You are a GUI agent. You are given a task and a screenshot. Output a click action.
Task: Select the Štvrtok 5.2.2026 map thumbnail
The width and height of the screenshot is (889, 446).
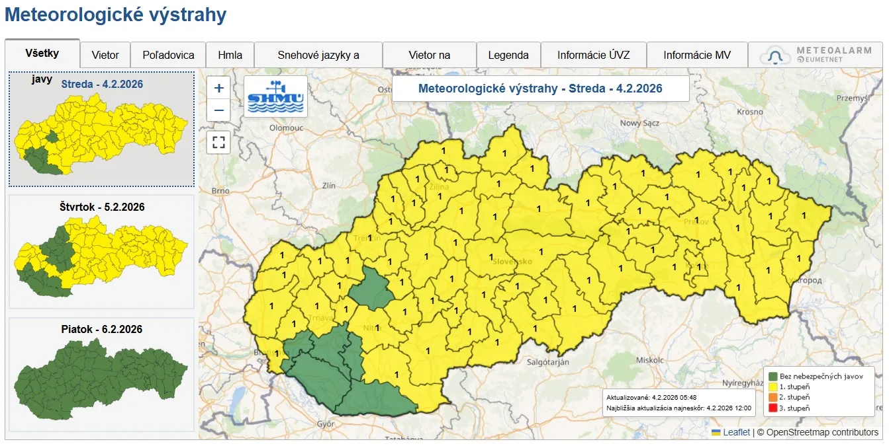[101, 251]
